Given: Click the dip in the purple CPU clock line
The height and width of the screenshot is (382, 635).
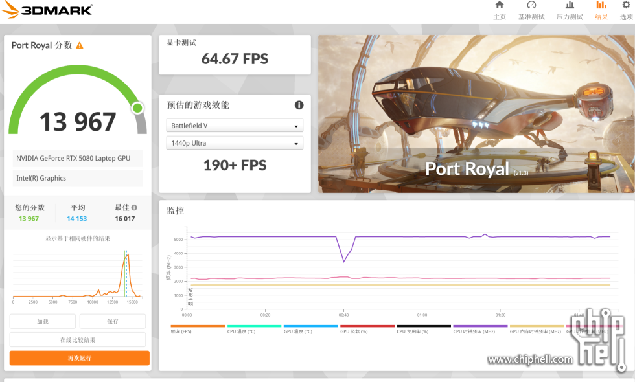Looking at the screenshot, I should point(344,261).
